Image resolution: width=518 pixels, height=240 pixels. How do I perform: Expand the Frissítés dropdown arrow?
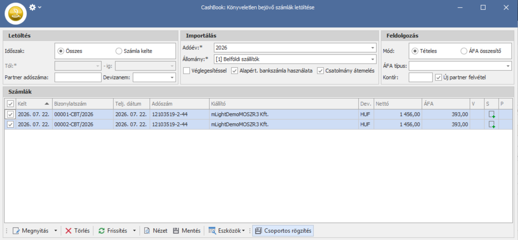point(134,231)
